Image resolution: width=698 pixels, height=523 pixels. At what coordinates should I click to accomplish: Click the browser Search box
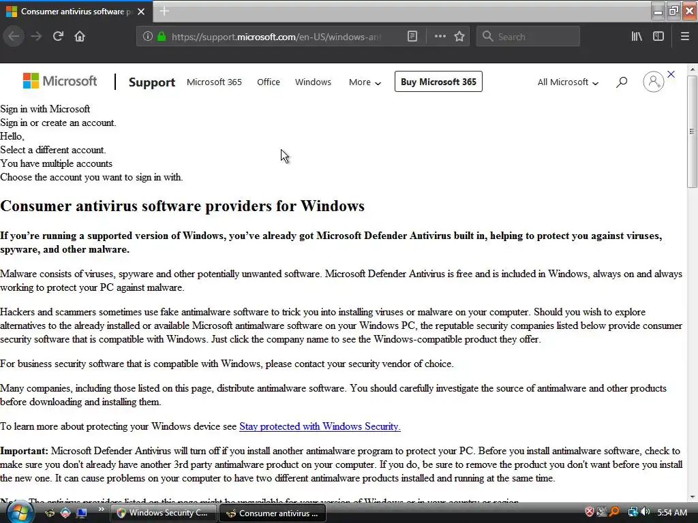pyautogui.click(x=528, y=37)
